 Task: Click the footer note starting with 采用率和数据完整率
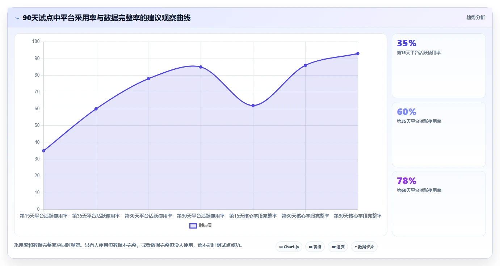(130, 245)
